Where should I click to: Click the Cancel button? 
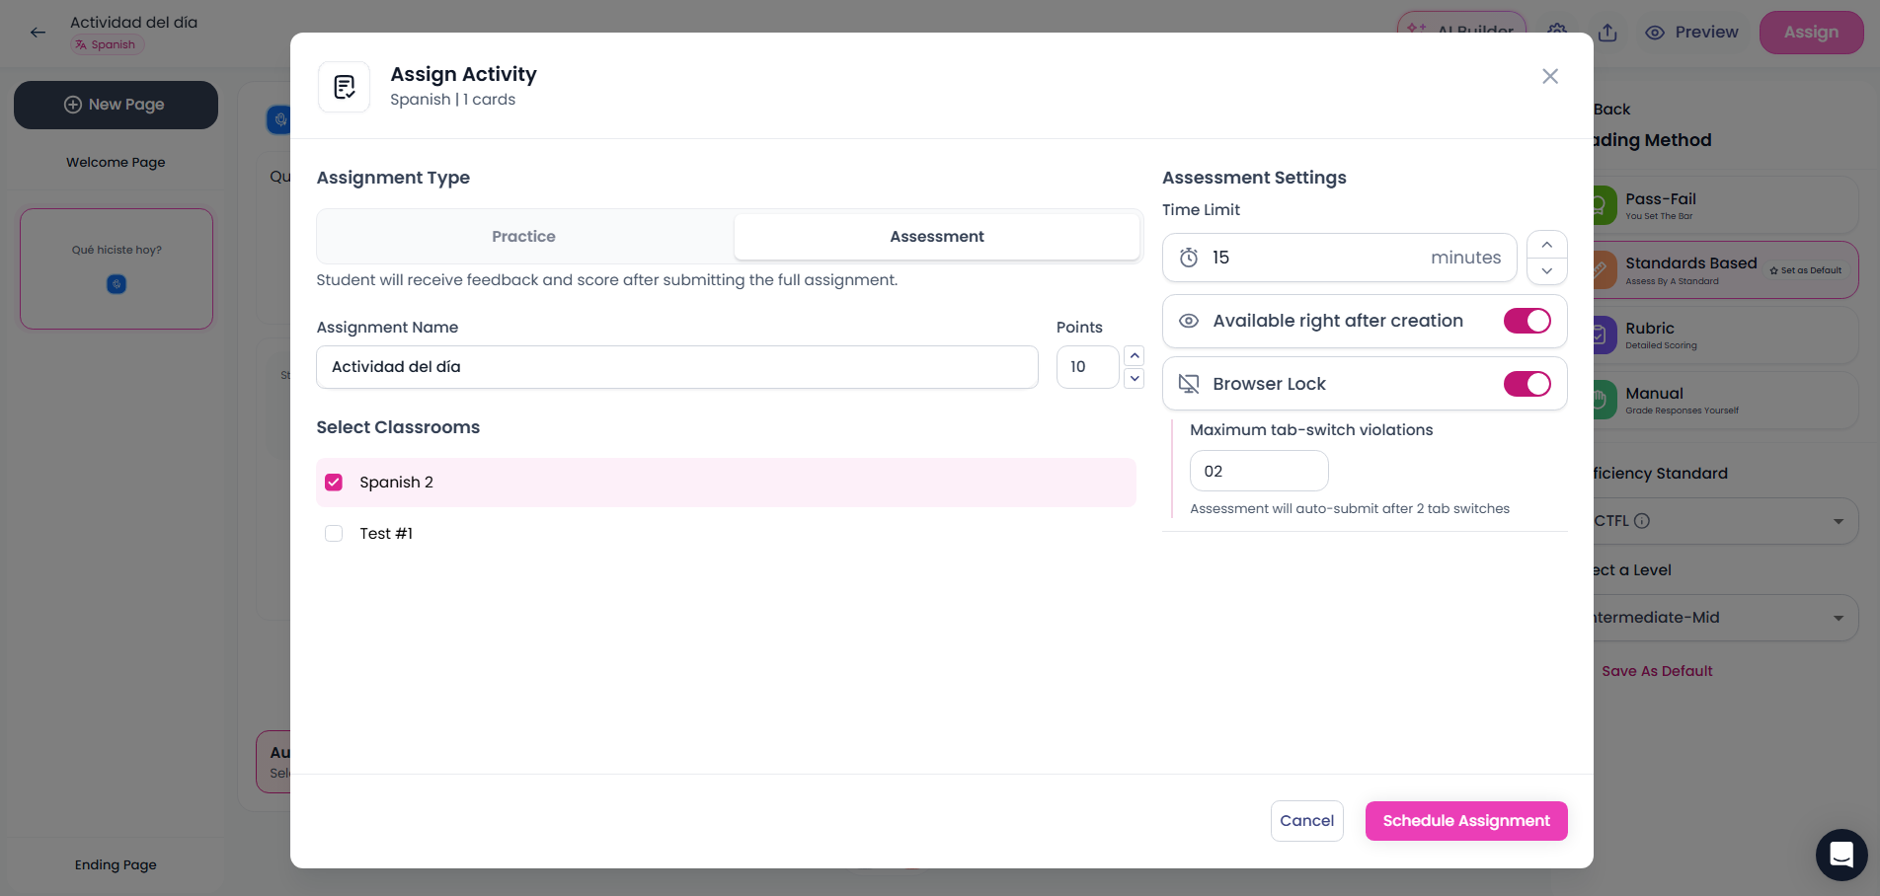point(1306,821)
